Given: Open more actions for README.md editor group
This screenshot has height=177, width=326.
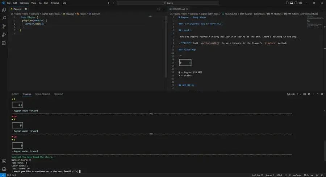Looking at the screenshot, I should point(322,9).
